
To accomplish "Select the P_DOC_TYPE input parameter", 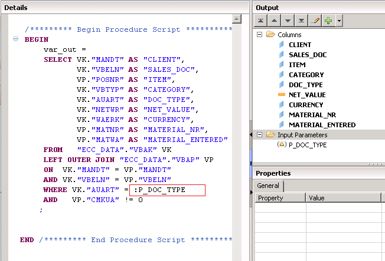I will [x=308, y=145].
